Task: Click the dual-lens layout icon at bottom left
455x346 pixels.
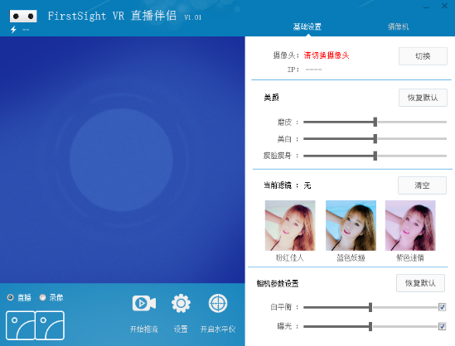Action: [x=35, y=325]
